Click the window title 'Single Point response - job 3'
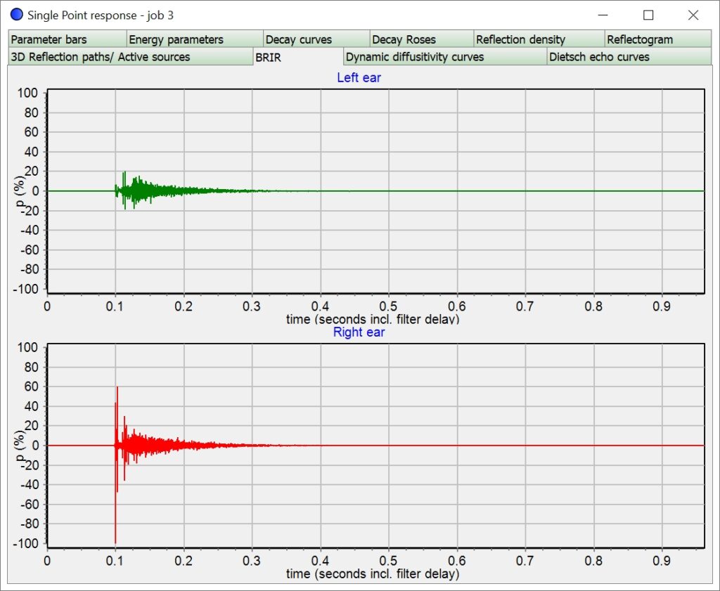 tap(101, 15)
